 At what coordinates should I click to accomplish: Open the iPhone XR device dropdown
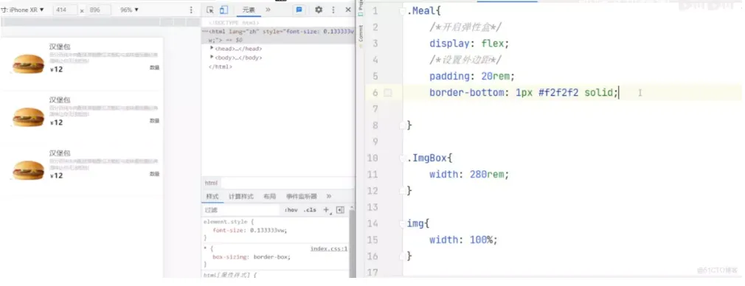tap(26, 10)
